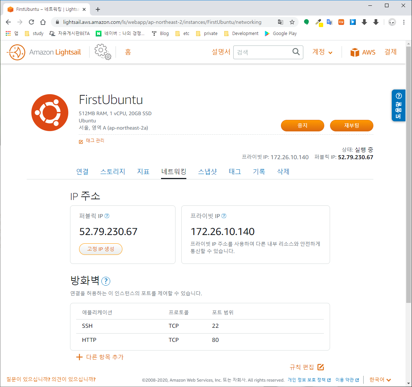Reload the page
This screenshot has height=387, width=412.
pos(31,22)
